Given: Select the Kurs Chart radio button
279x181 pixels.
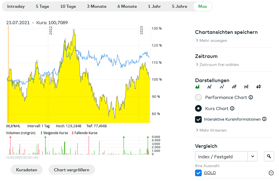Looking at the screenshot, I should [198, 108].
